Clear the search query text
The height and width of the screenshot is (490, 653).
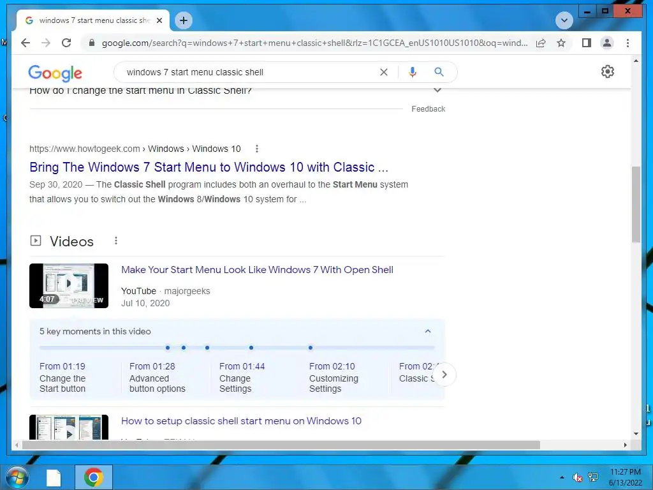(x=383, y=72)
